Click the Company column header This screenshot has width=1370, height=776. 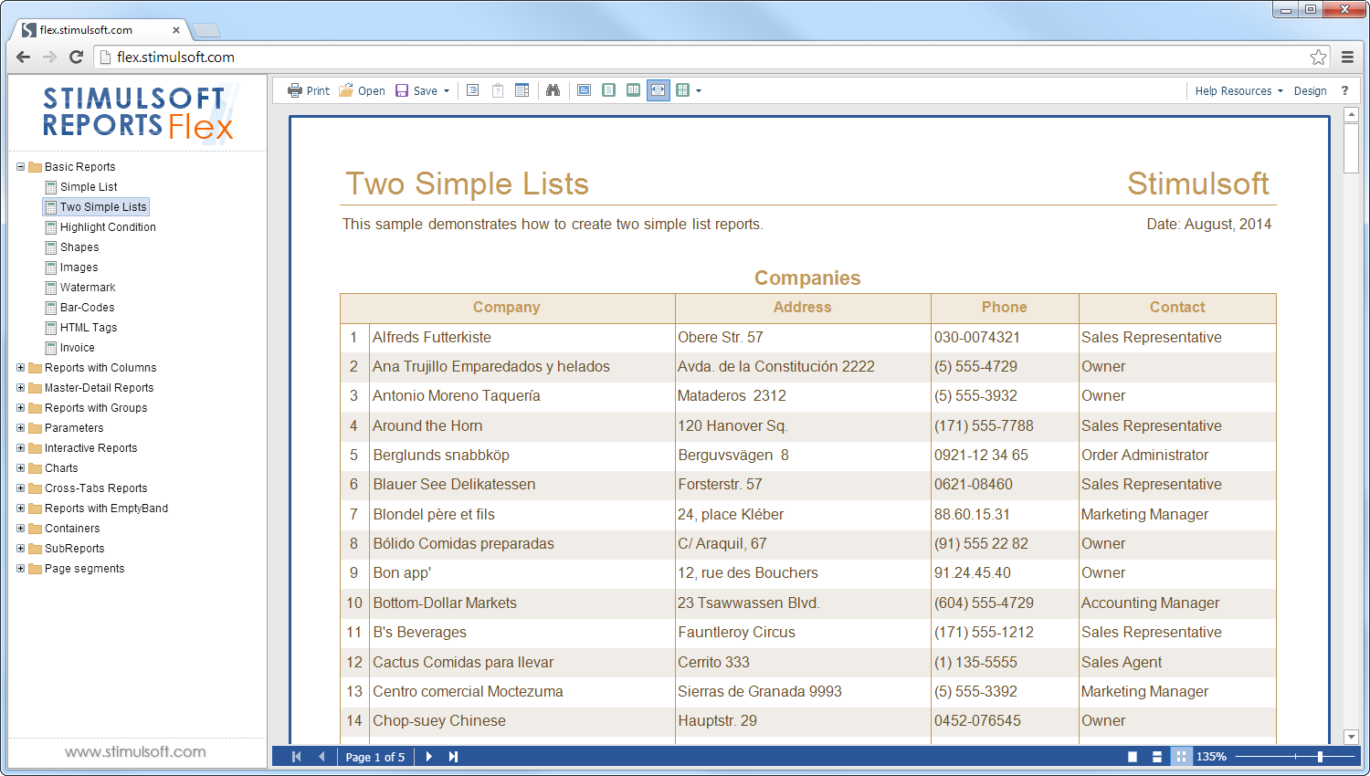[507, 308]
